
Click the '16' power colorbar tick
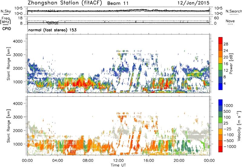[x=226, y=64]
